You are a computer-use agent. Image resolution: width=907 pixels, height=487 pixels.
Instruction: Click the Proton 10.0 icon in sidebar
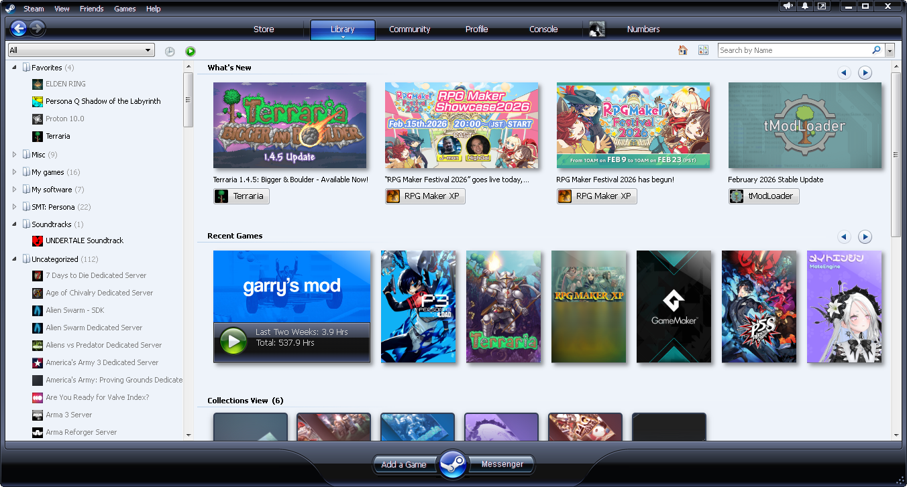click(38, 119)
